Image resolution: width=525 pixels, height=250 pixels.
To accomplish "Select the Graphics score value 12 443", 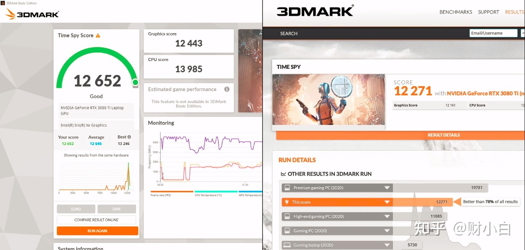I will pyautogui.click(x=189, y=43).
